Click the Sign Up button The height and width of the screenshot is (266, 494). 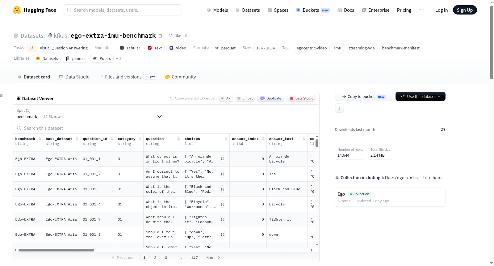coord(465,10)
